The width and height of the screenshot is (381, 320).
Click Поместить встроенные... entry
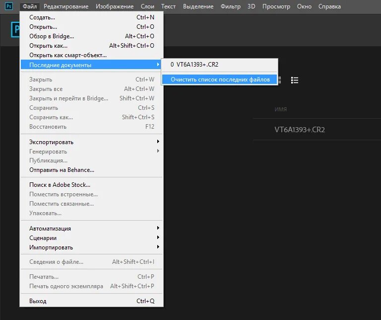pos(92,194)
